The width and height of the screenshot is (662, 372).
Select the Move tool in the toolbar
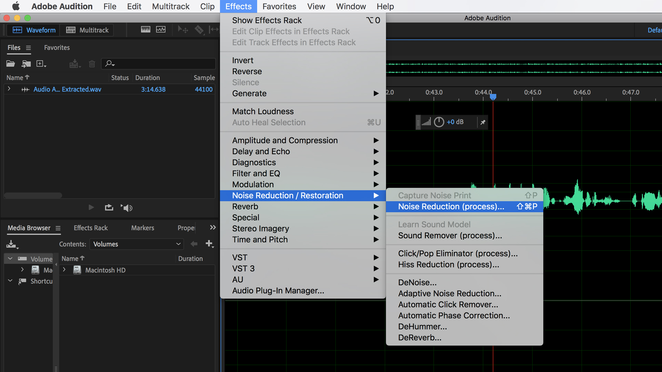[x=182, y=30]
